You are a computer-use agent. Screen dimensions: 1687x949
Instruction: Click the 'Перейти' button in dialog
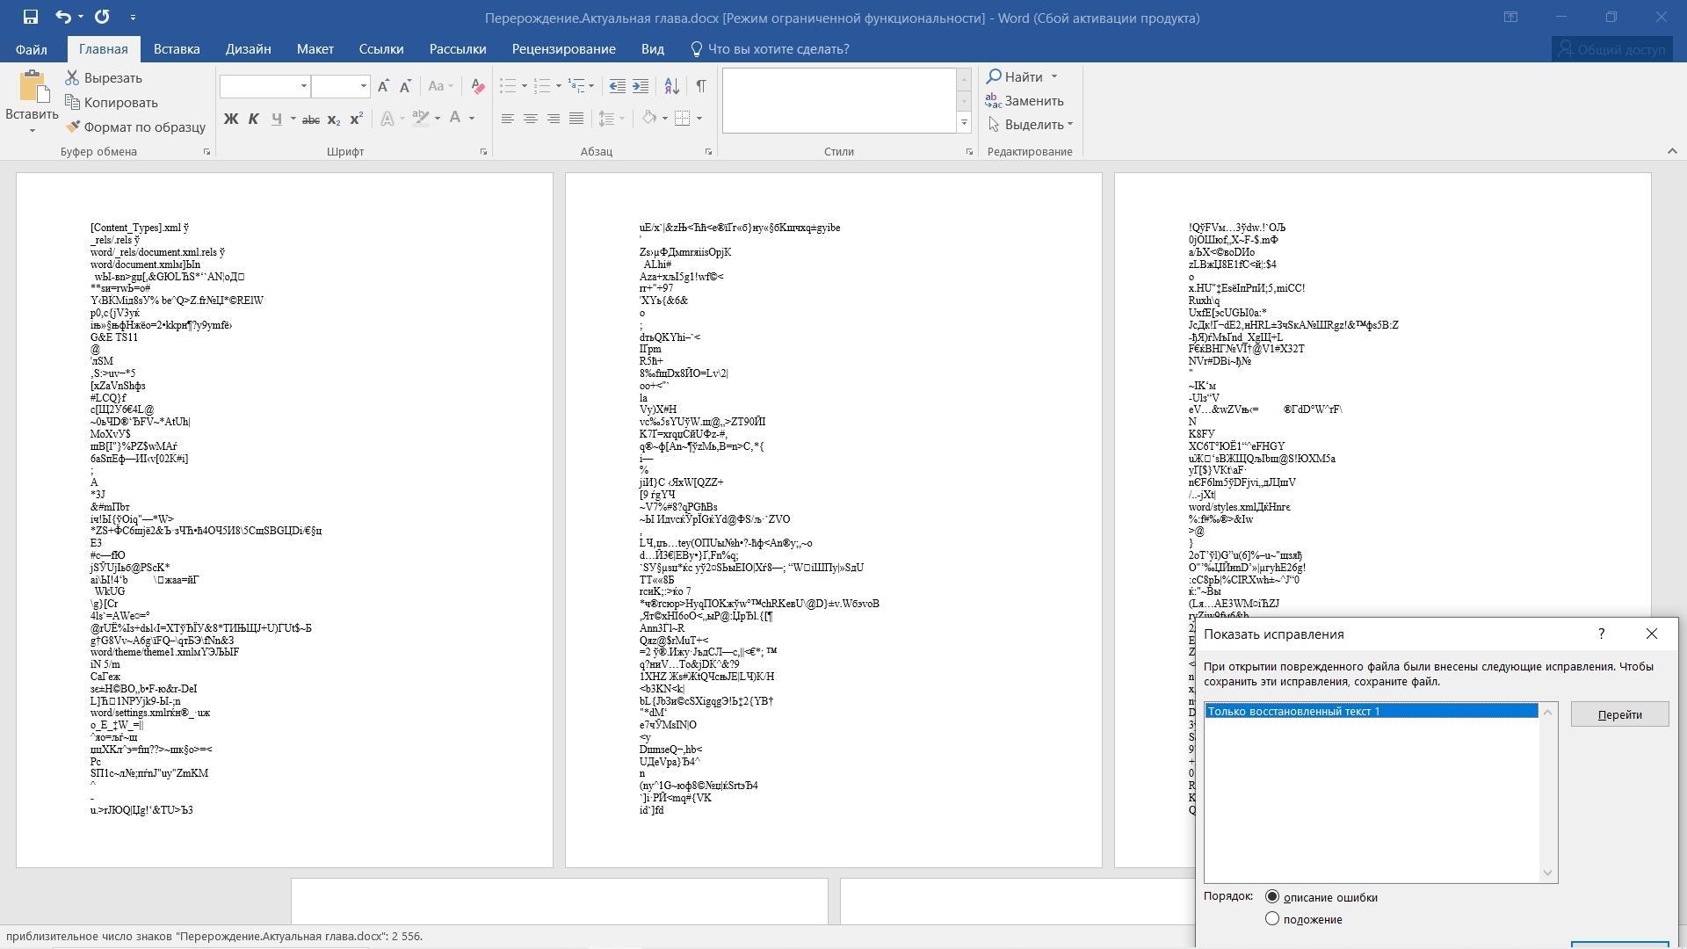point(1619,714)
